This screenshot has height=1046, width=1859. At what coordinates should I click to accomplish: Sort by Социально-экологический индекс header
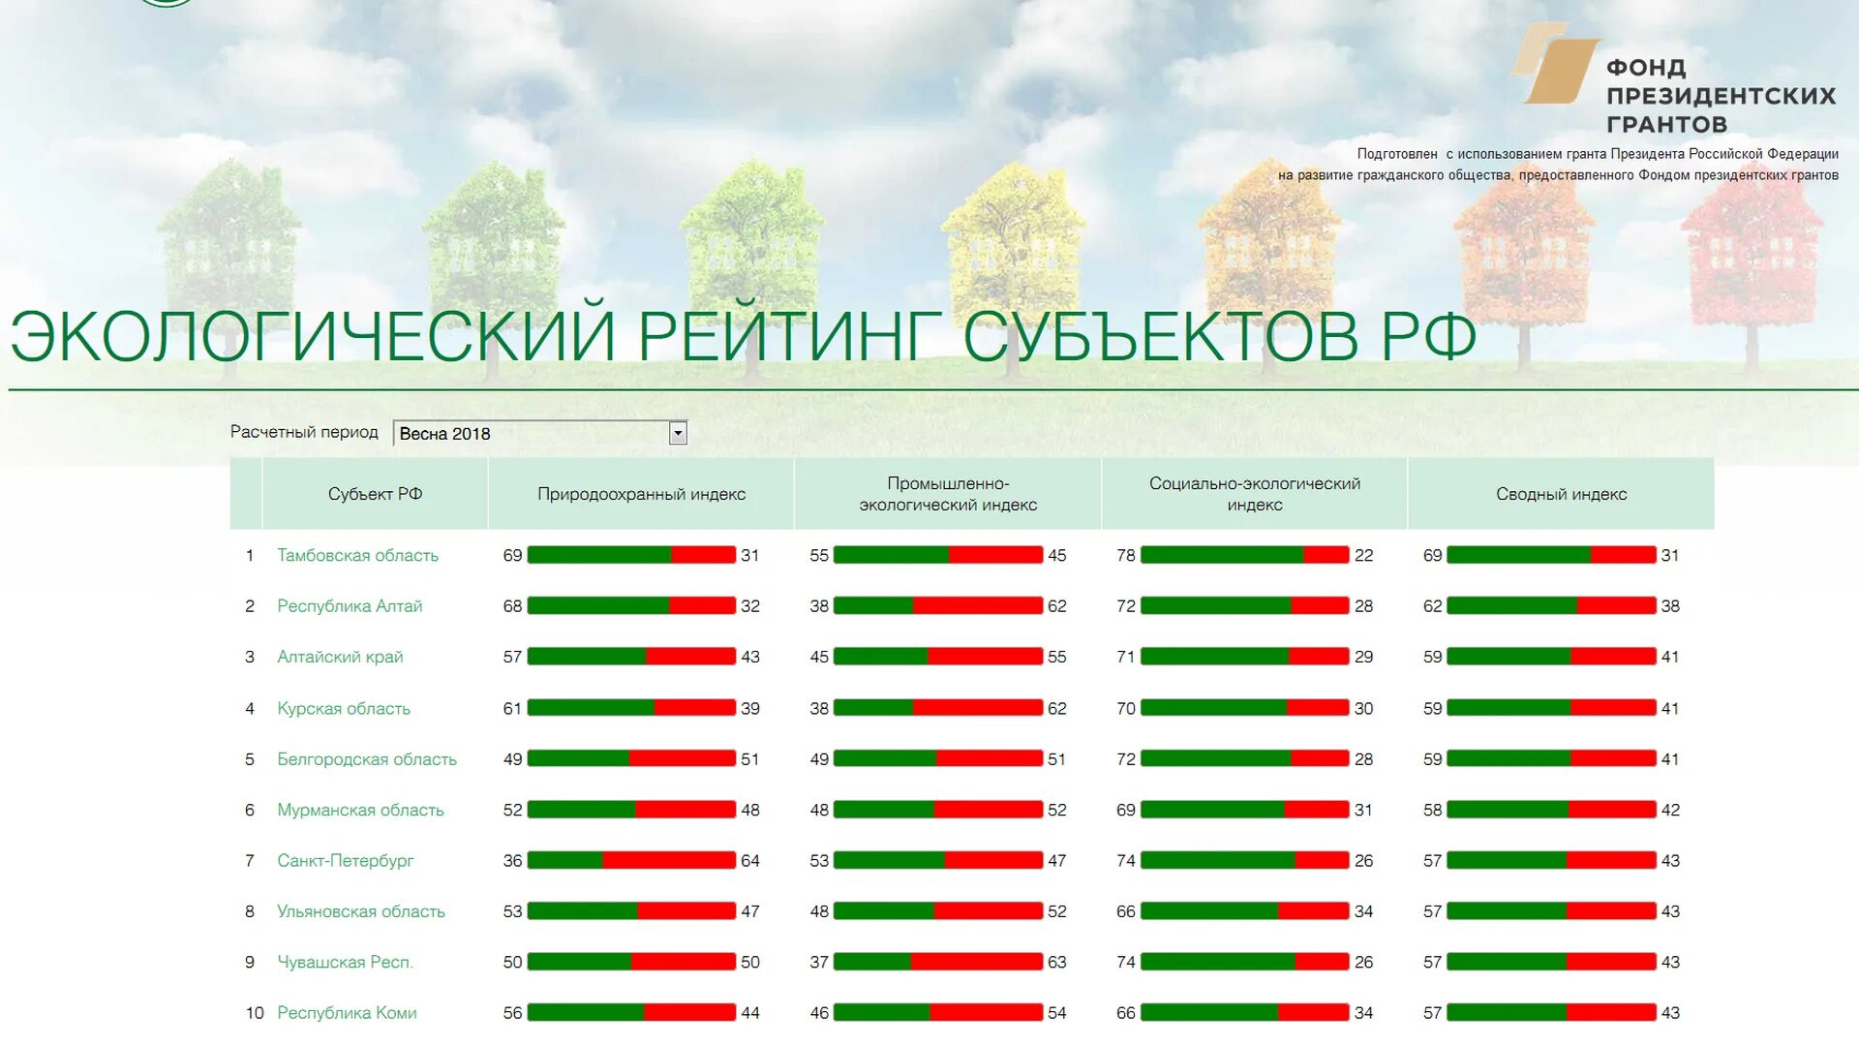(x=1254, y=494)
